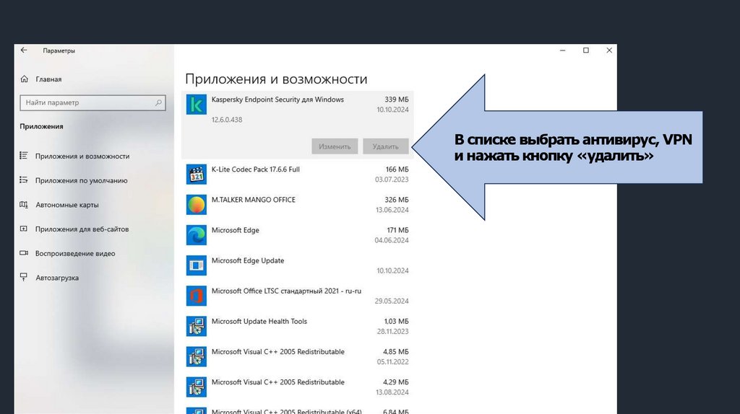Click the Приложения sidebar heading
The image size is (740, 414).
point(41,126)
